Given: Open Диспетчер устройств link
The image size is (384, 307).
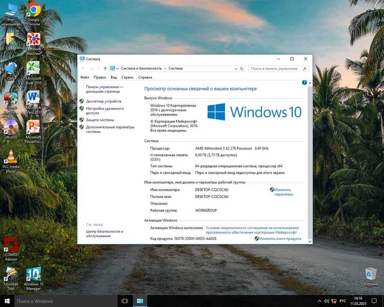Looking at the screenshot, I should pyautogui.click(x=103, y=101).
